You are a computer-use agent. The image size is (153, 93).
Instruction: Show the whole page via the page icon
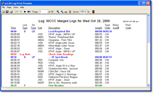coord(70,12)
